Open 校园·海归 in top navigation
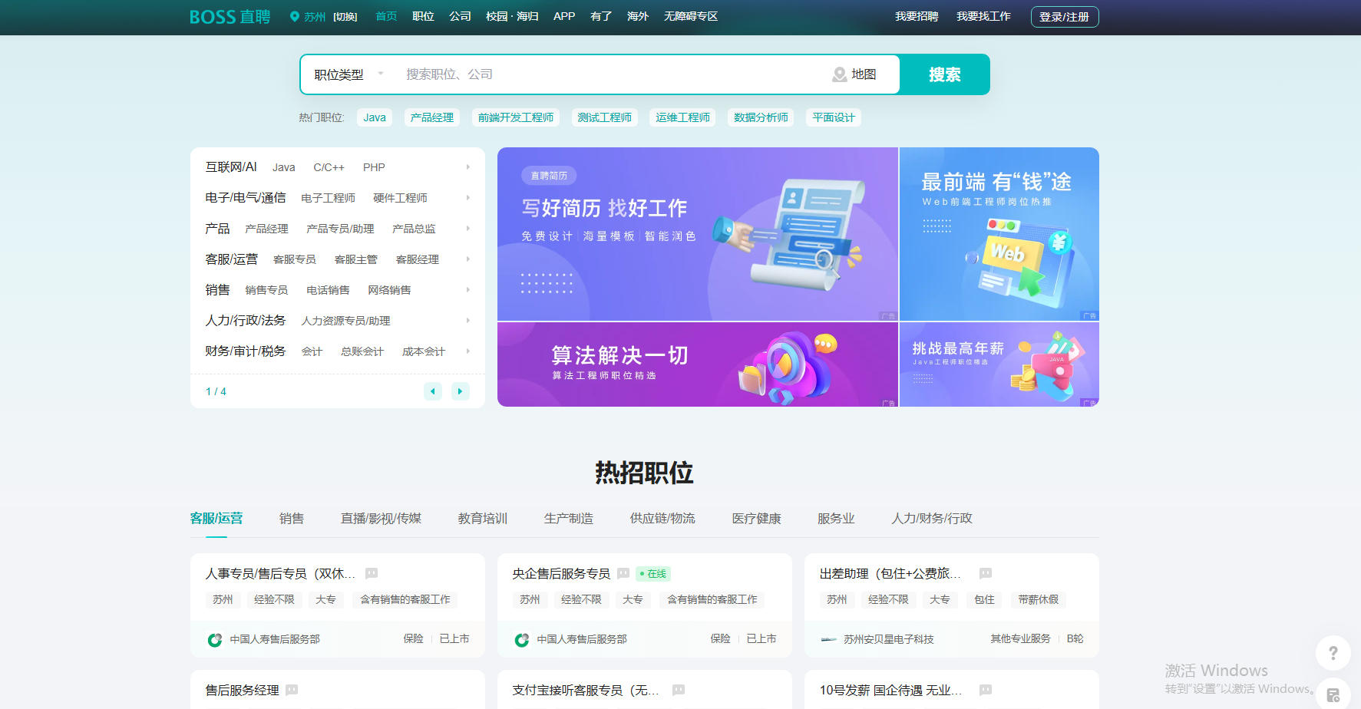1361x709 pixels. coord(512,16)
